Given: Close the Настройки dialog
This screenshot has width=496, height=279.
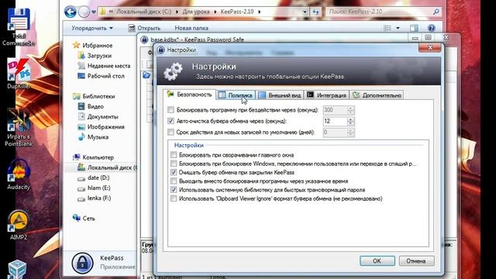Looking at the screenshot, I should tap(430, 48).
